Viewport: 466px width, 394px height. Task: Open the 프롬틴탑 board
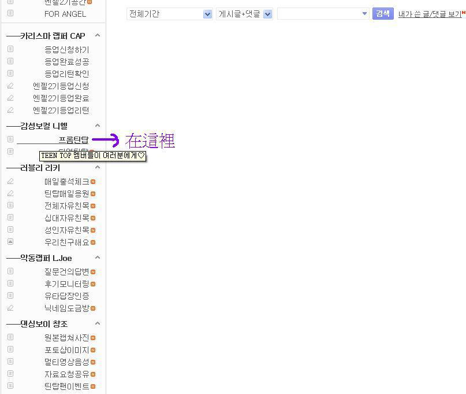(x=74, y=139)
